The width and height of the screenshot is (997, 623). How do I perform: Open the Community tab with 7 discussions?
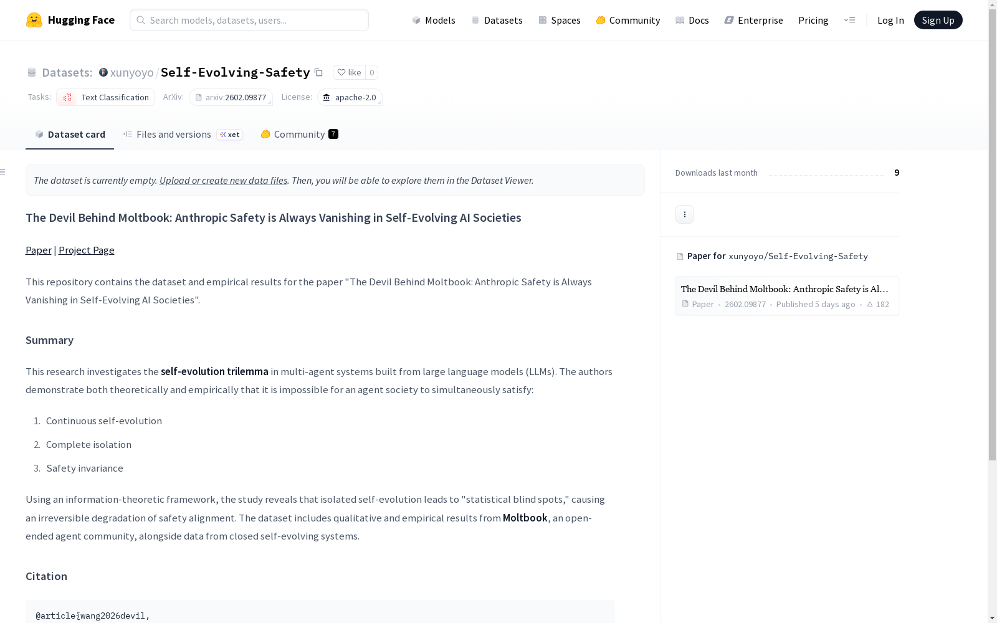point(299,134)
